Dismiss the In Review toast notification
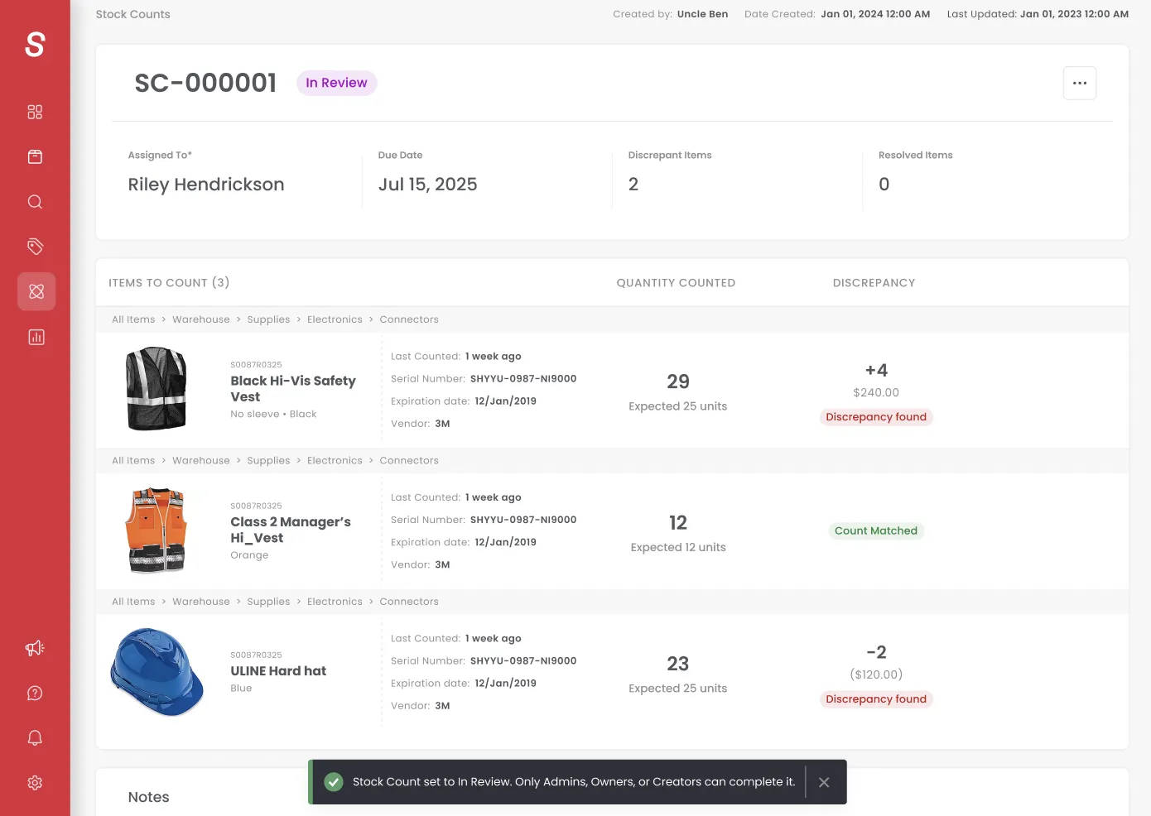Screen dimensions: 1151x816 pos(824,782)
